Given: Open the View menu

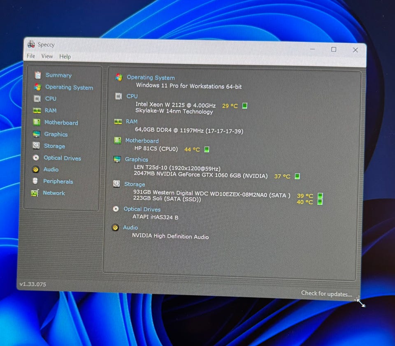Looking at the screenshot, I should tap(47, 56).
